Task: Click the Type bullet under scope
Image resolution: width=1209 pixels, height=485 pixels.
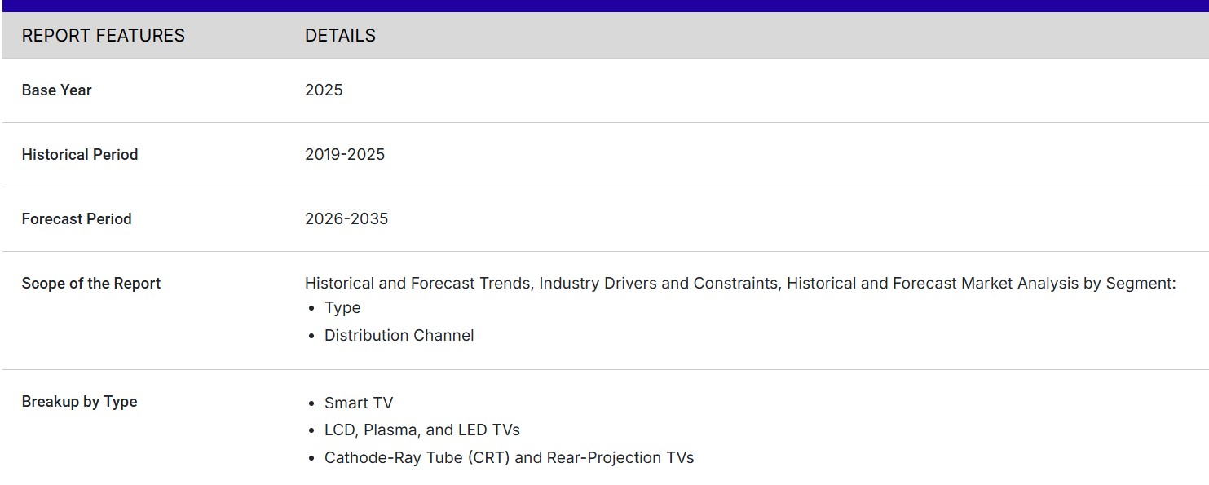Action: [342, 308]
